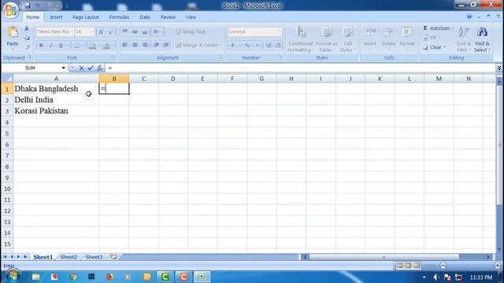This screenshot has height=283, width=504.
Task: Open the Font Color dropdown arrow
Action: [x=113, y=46]
